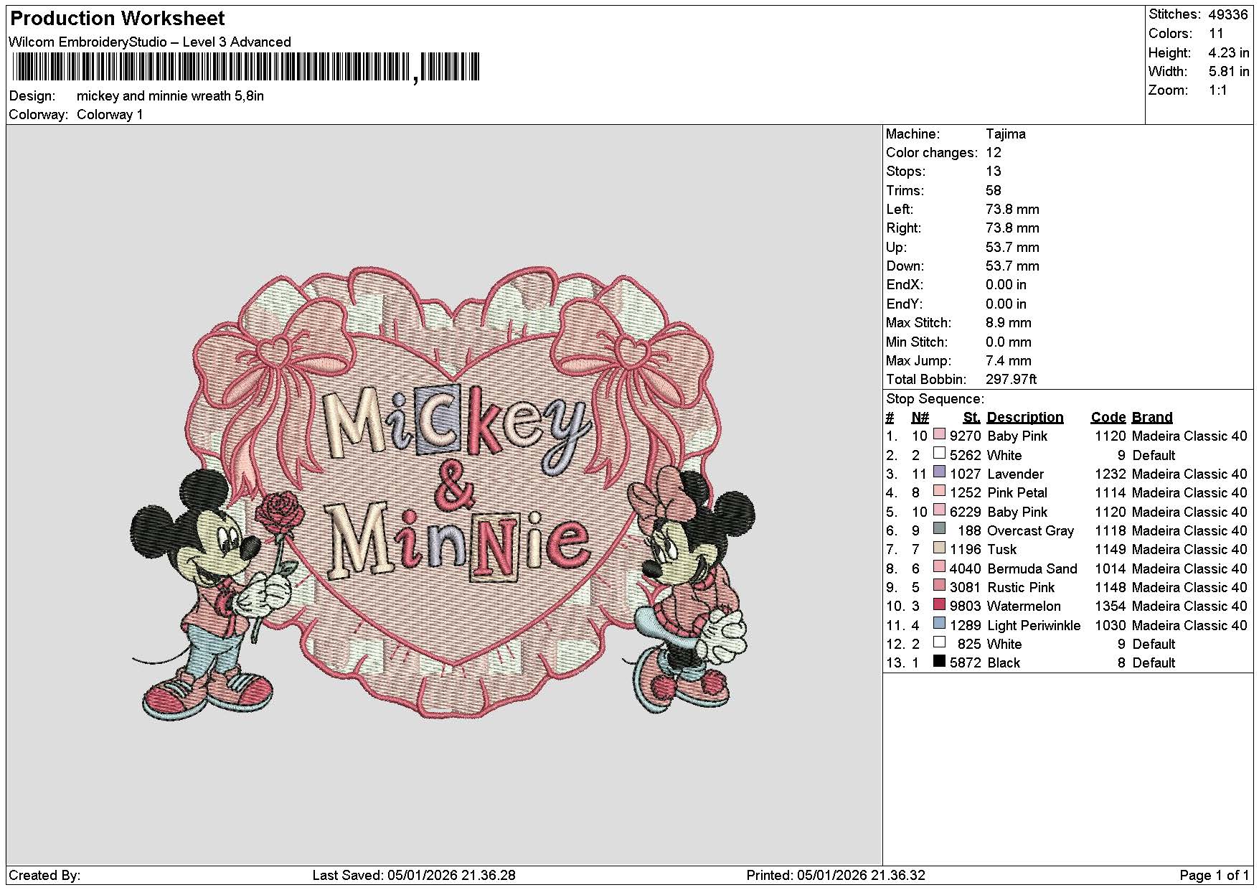
Task: Click the 'Brand' column header
Action: coord(1152,417)
